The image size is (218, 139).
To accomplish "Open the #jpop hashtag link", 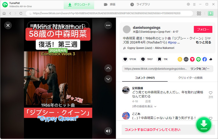I will tap(172, 42).
